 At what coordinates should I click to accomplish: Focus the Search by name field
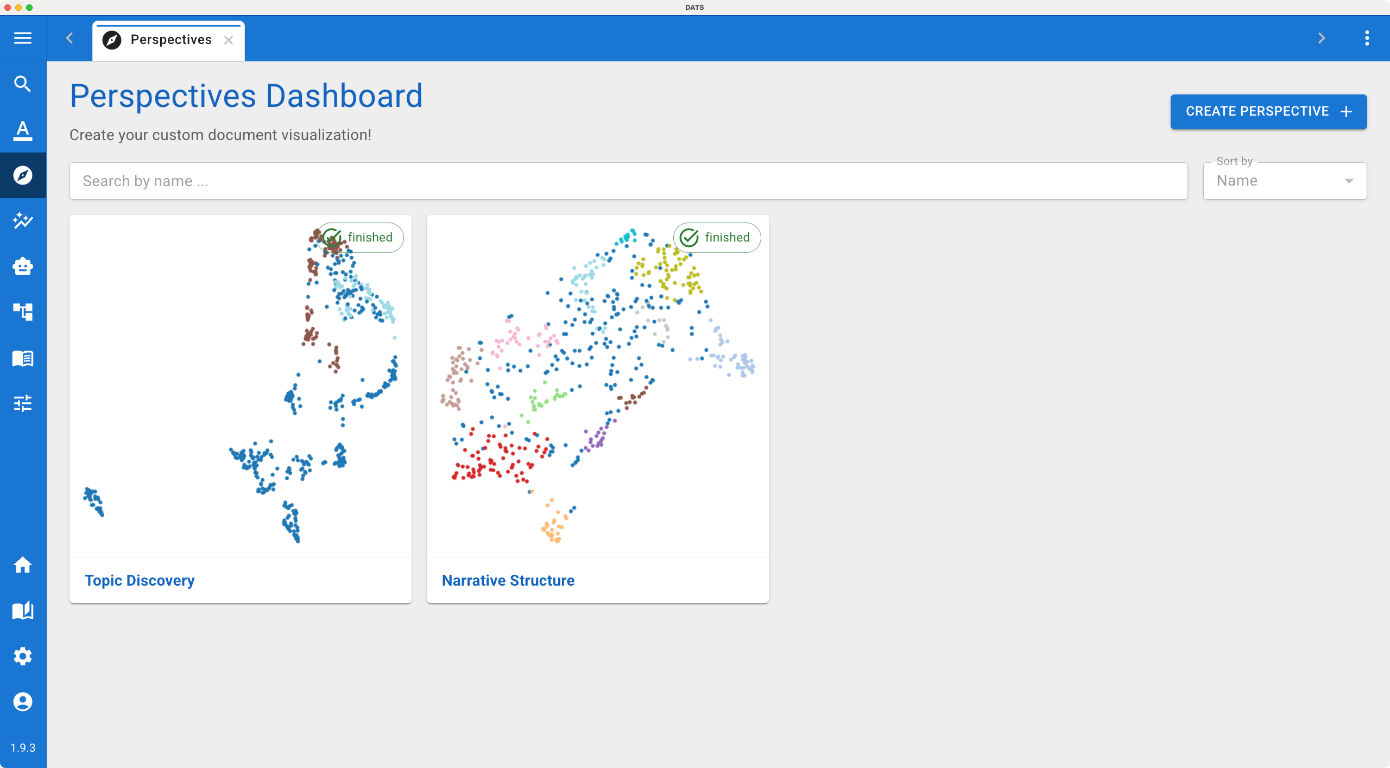[x=628, y=181]
